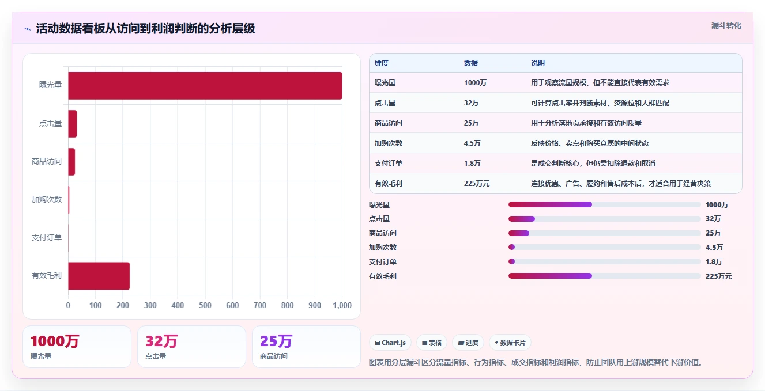This screenshot has width=765, height=391.
Task: Click the 有效毛利 progress bar
Action: pos(604,276)
